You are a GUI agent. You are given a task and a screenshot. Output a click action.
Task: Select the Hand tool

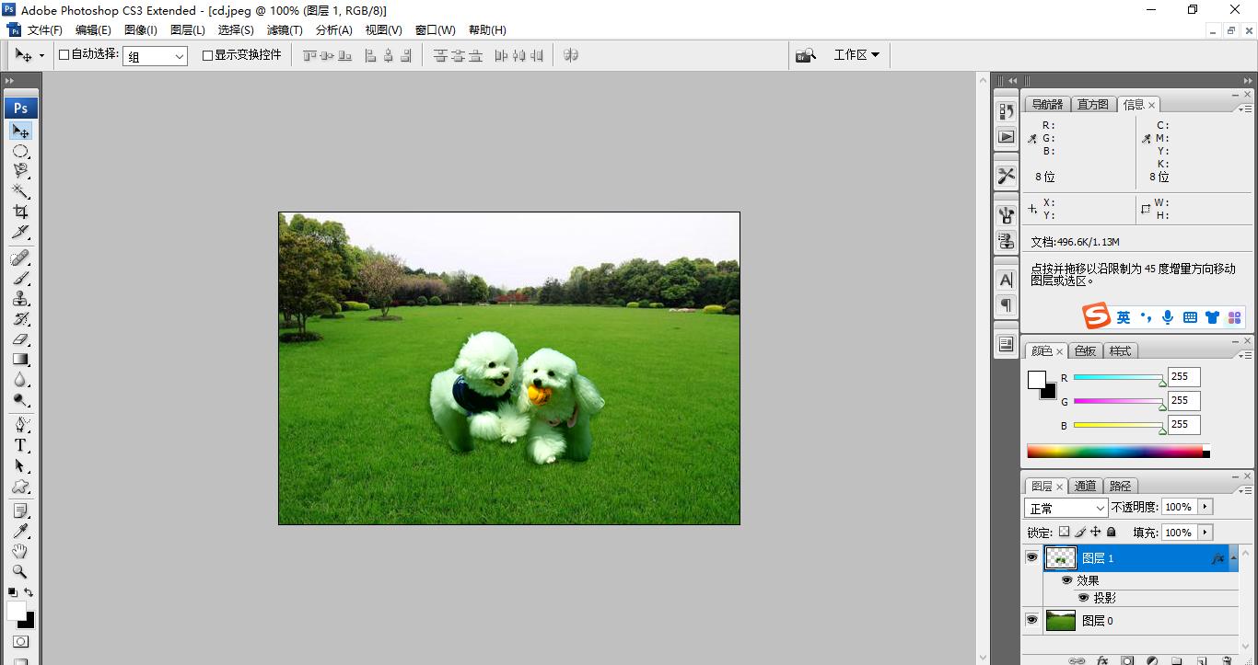(21, 551)
